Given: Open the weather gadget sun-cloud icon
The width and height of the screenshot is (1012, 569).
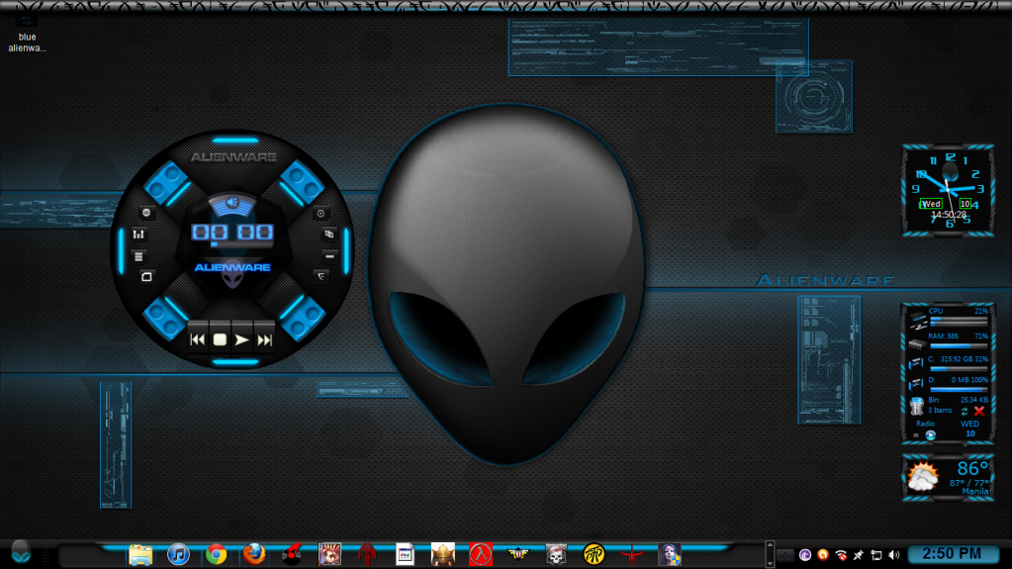Looking at the screenshot, I should (x=923, y=477).
